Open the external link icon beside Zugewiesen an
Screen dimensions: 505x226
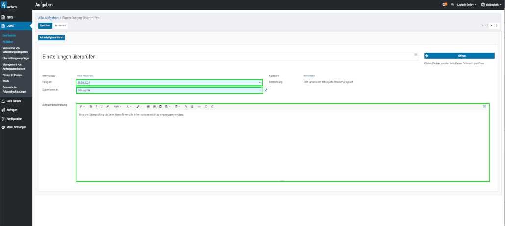point(266,90)
